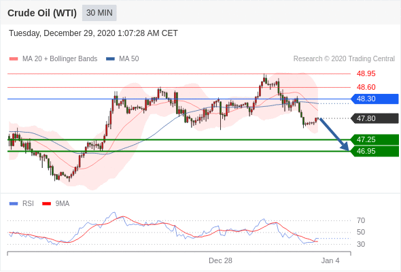Select the '9MA' legend label
Viewport: 401px width, 272px height.
pos(63,204)
